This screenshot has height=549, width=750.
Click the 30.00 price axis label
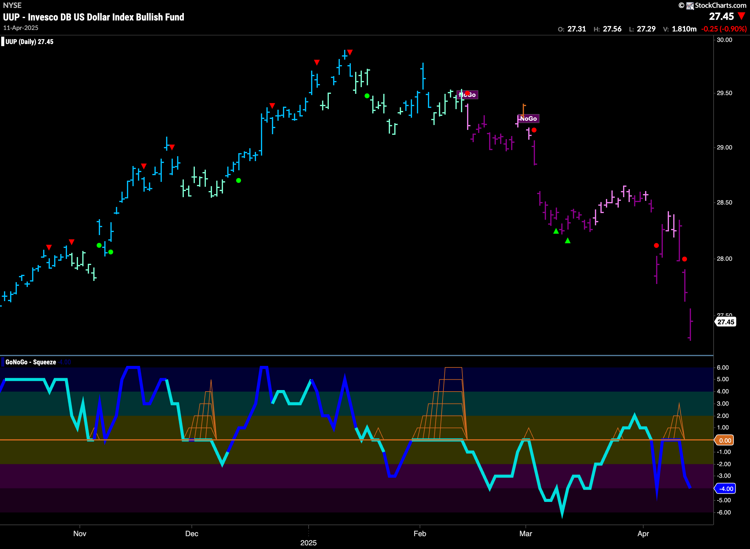(x=724, y=40)
